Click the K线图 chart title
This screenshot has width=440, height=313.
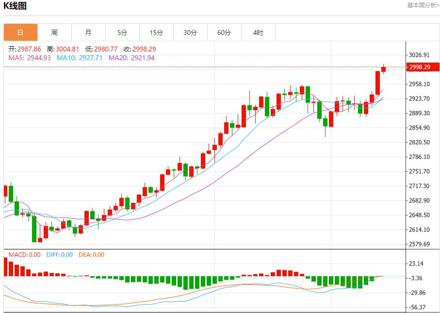click(x=15, y=6)
